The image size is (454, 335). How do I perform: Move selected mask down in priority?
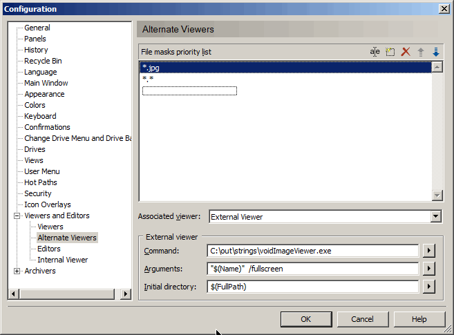click(x=435, y=52)
